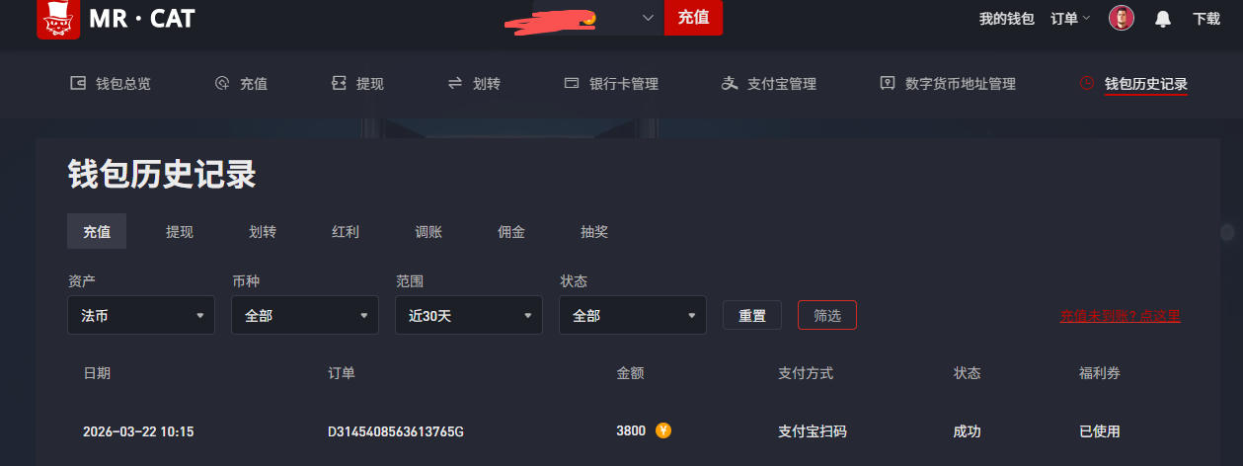Go to wallet overview (钱包总览) icon
The width and height of the screenshot is (1243, 466).
(78, 84)
